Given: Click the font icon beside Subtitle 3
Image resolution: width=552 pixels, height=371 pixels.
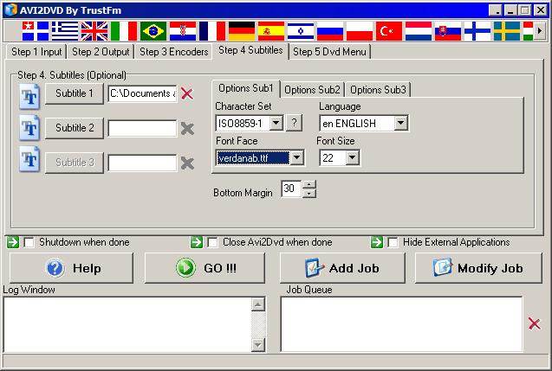Looking at the screenshot, I should tap(29, 159).
